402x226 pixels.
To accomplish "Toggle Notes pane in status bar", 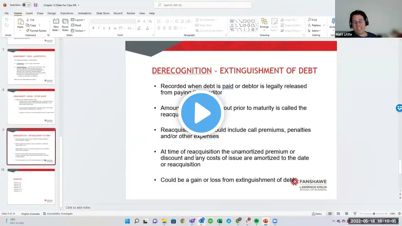I will coord(317,214).
